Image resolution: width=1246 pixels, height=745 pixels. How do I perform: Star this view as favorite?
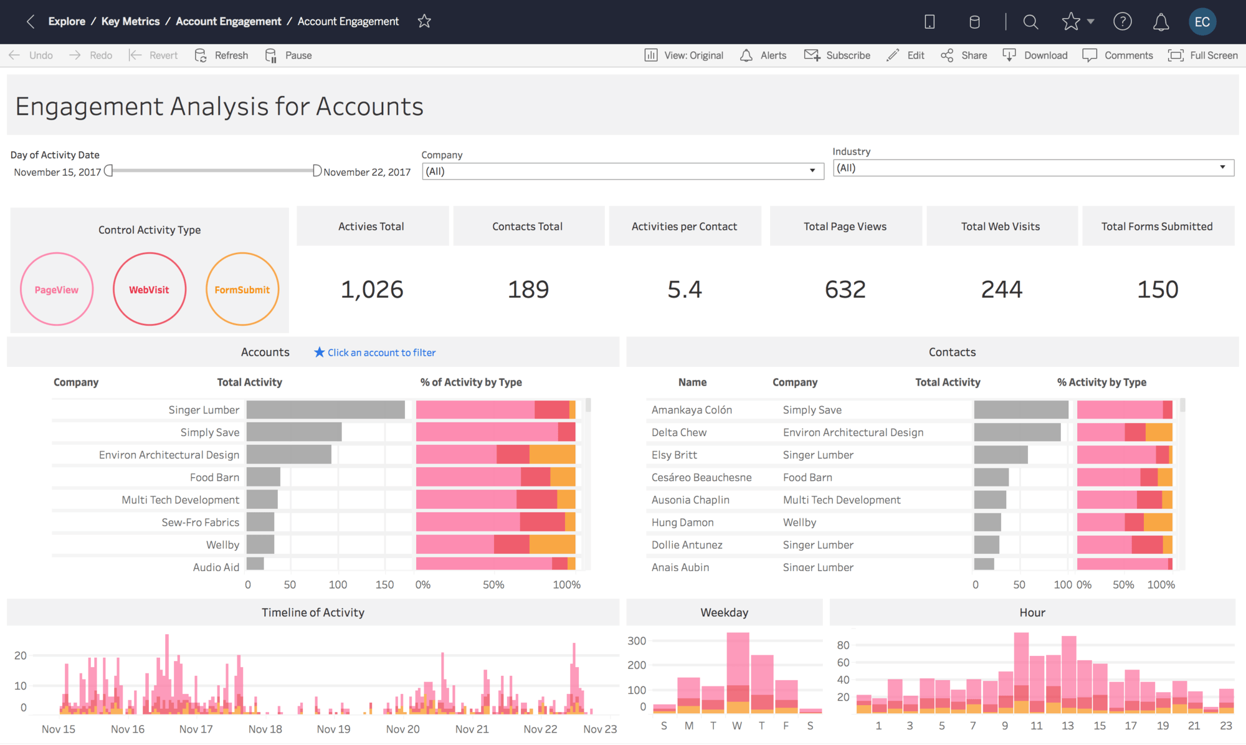424,22
